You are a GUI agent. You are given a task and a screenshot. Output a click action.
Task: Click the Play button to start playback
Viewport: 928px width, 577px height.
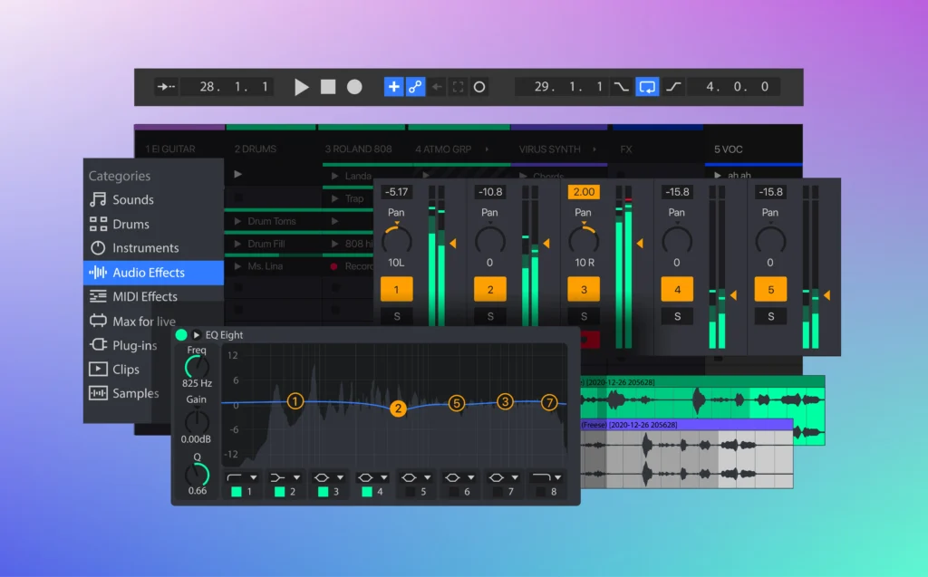[x=302, y=86]
